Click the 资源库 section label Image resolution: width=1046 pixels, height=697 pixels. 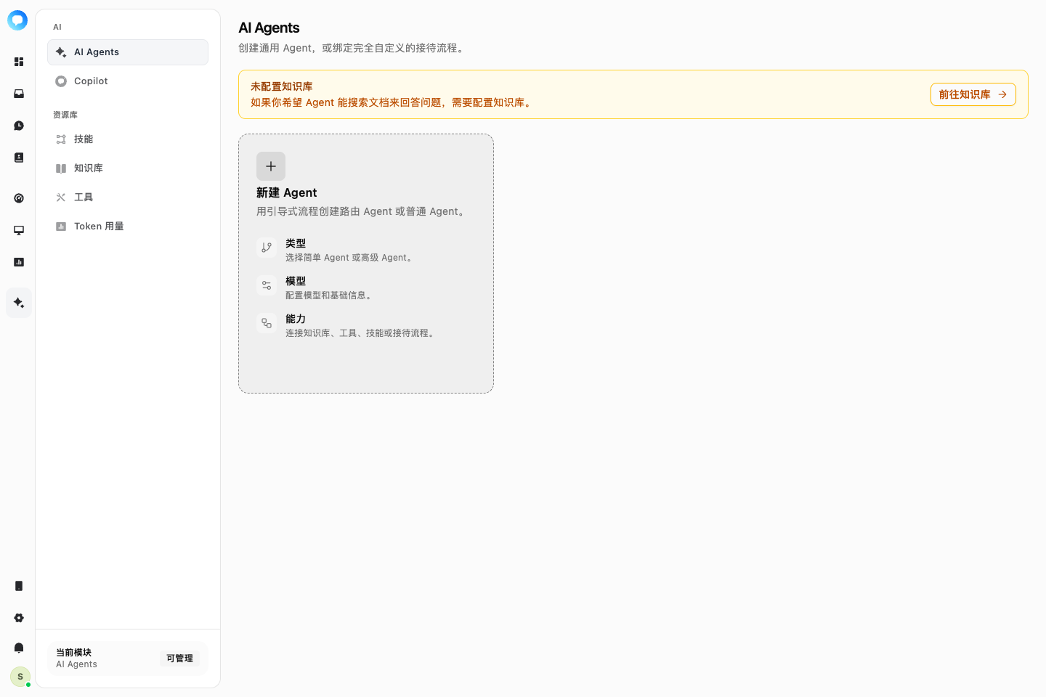(x=65, y=115)
